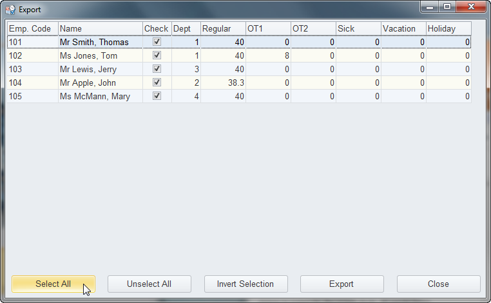Click the Name column header
The image size is (491, 303).
[x=100, y=29]
